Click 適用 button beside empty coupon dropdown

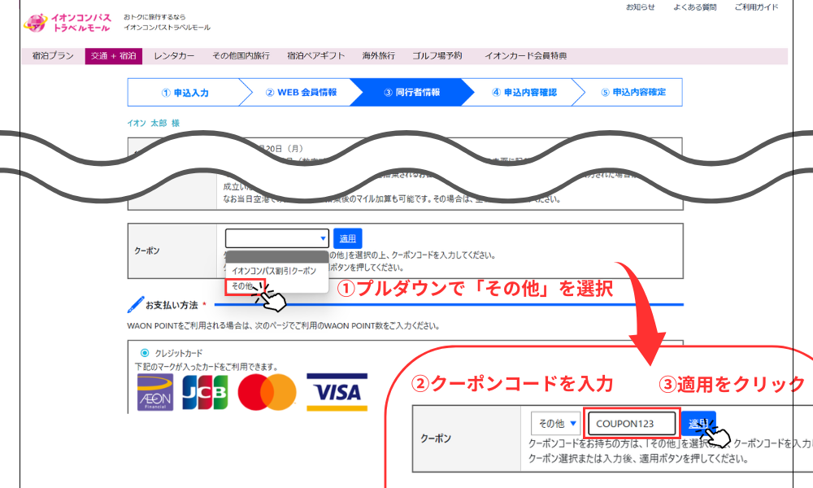[347, 238]
